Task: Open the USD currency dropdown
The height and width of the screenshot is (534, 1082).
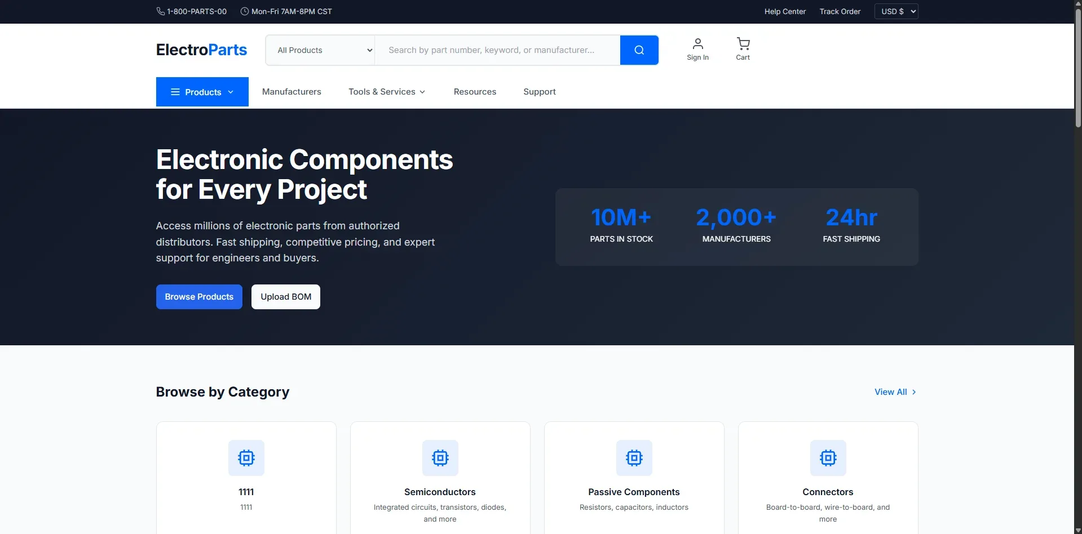Action: pyautogui.click(x=895, y=11)
